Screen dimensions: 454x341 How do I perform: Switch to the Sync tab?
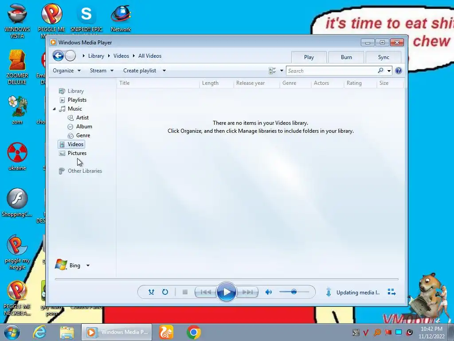[x=384, y=57]
